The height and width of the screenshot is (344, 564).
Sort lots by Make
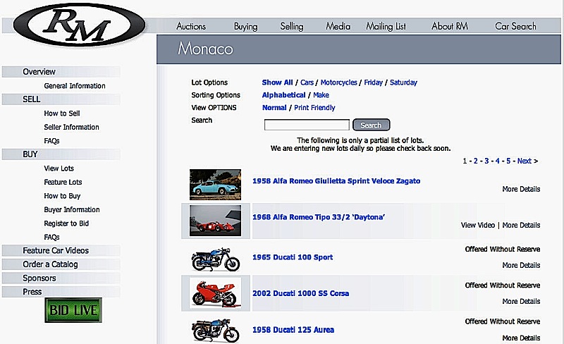(x=321, y=95)
